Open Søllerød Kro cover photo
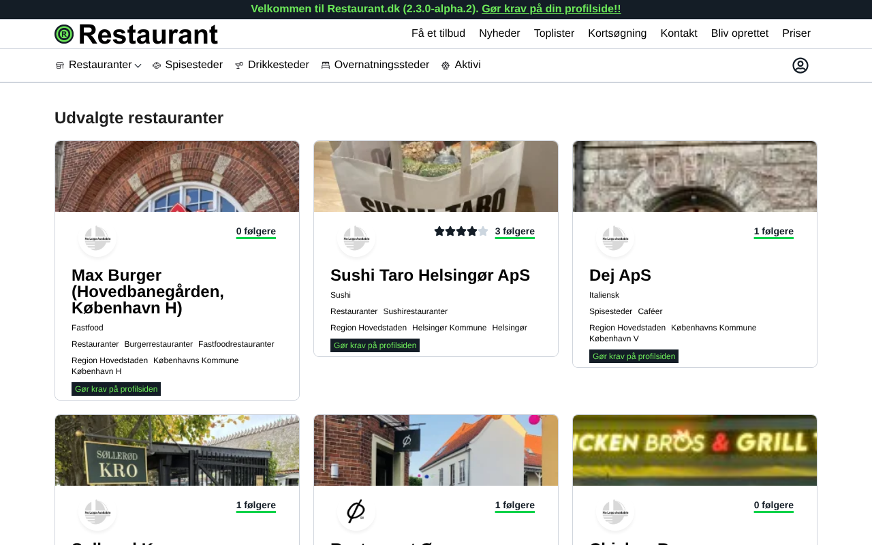The image size is (872, 545). (177, 450)
